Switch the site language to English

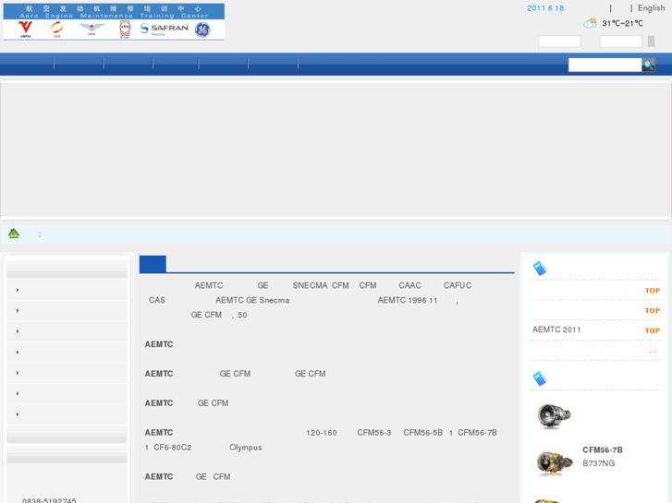click(x=651, y=8)
